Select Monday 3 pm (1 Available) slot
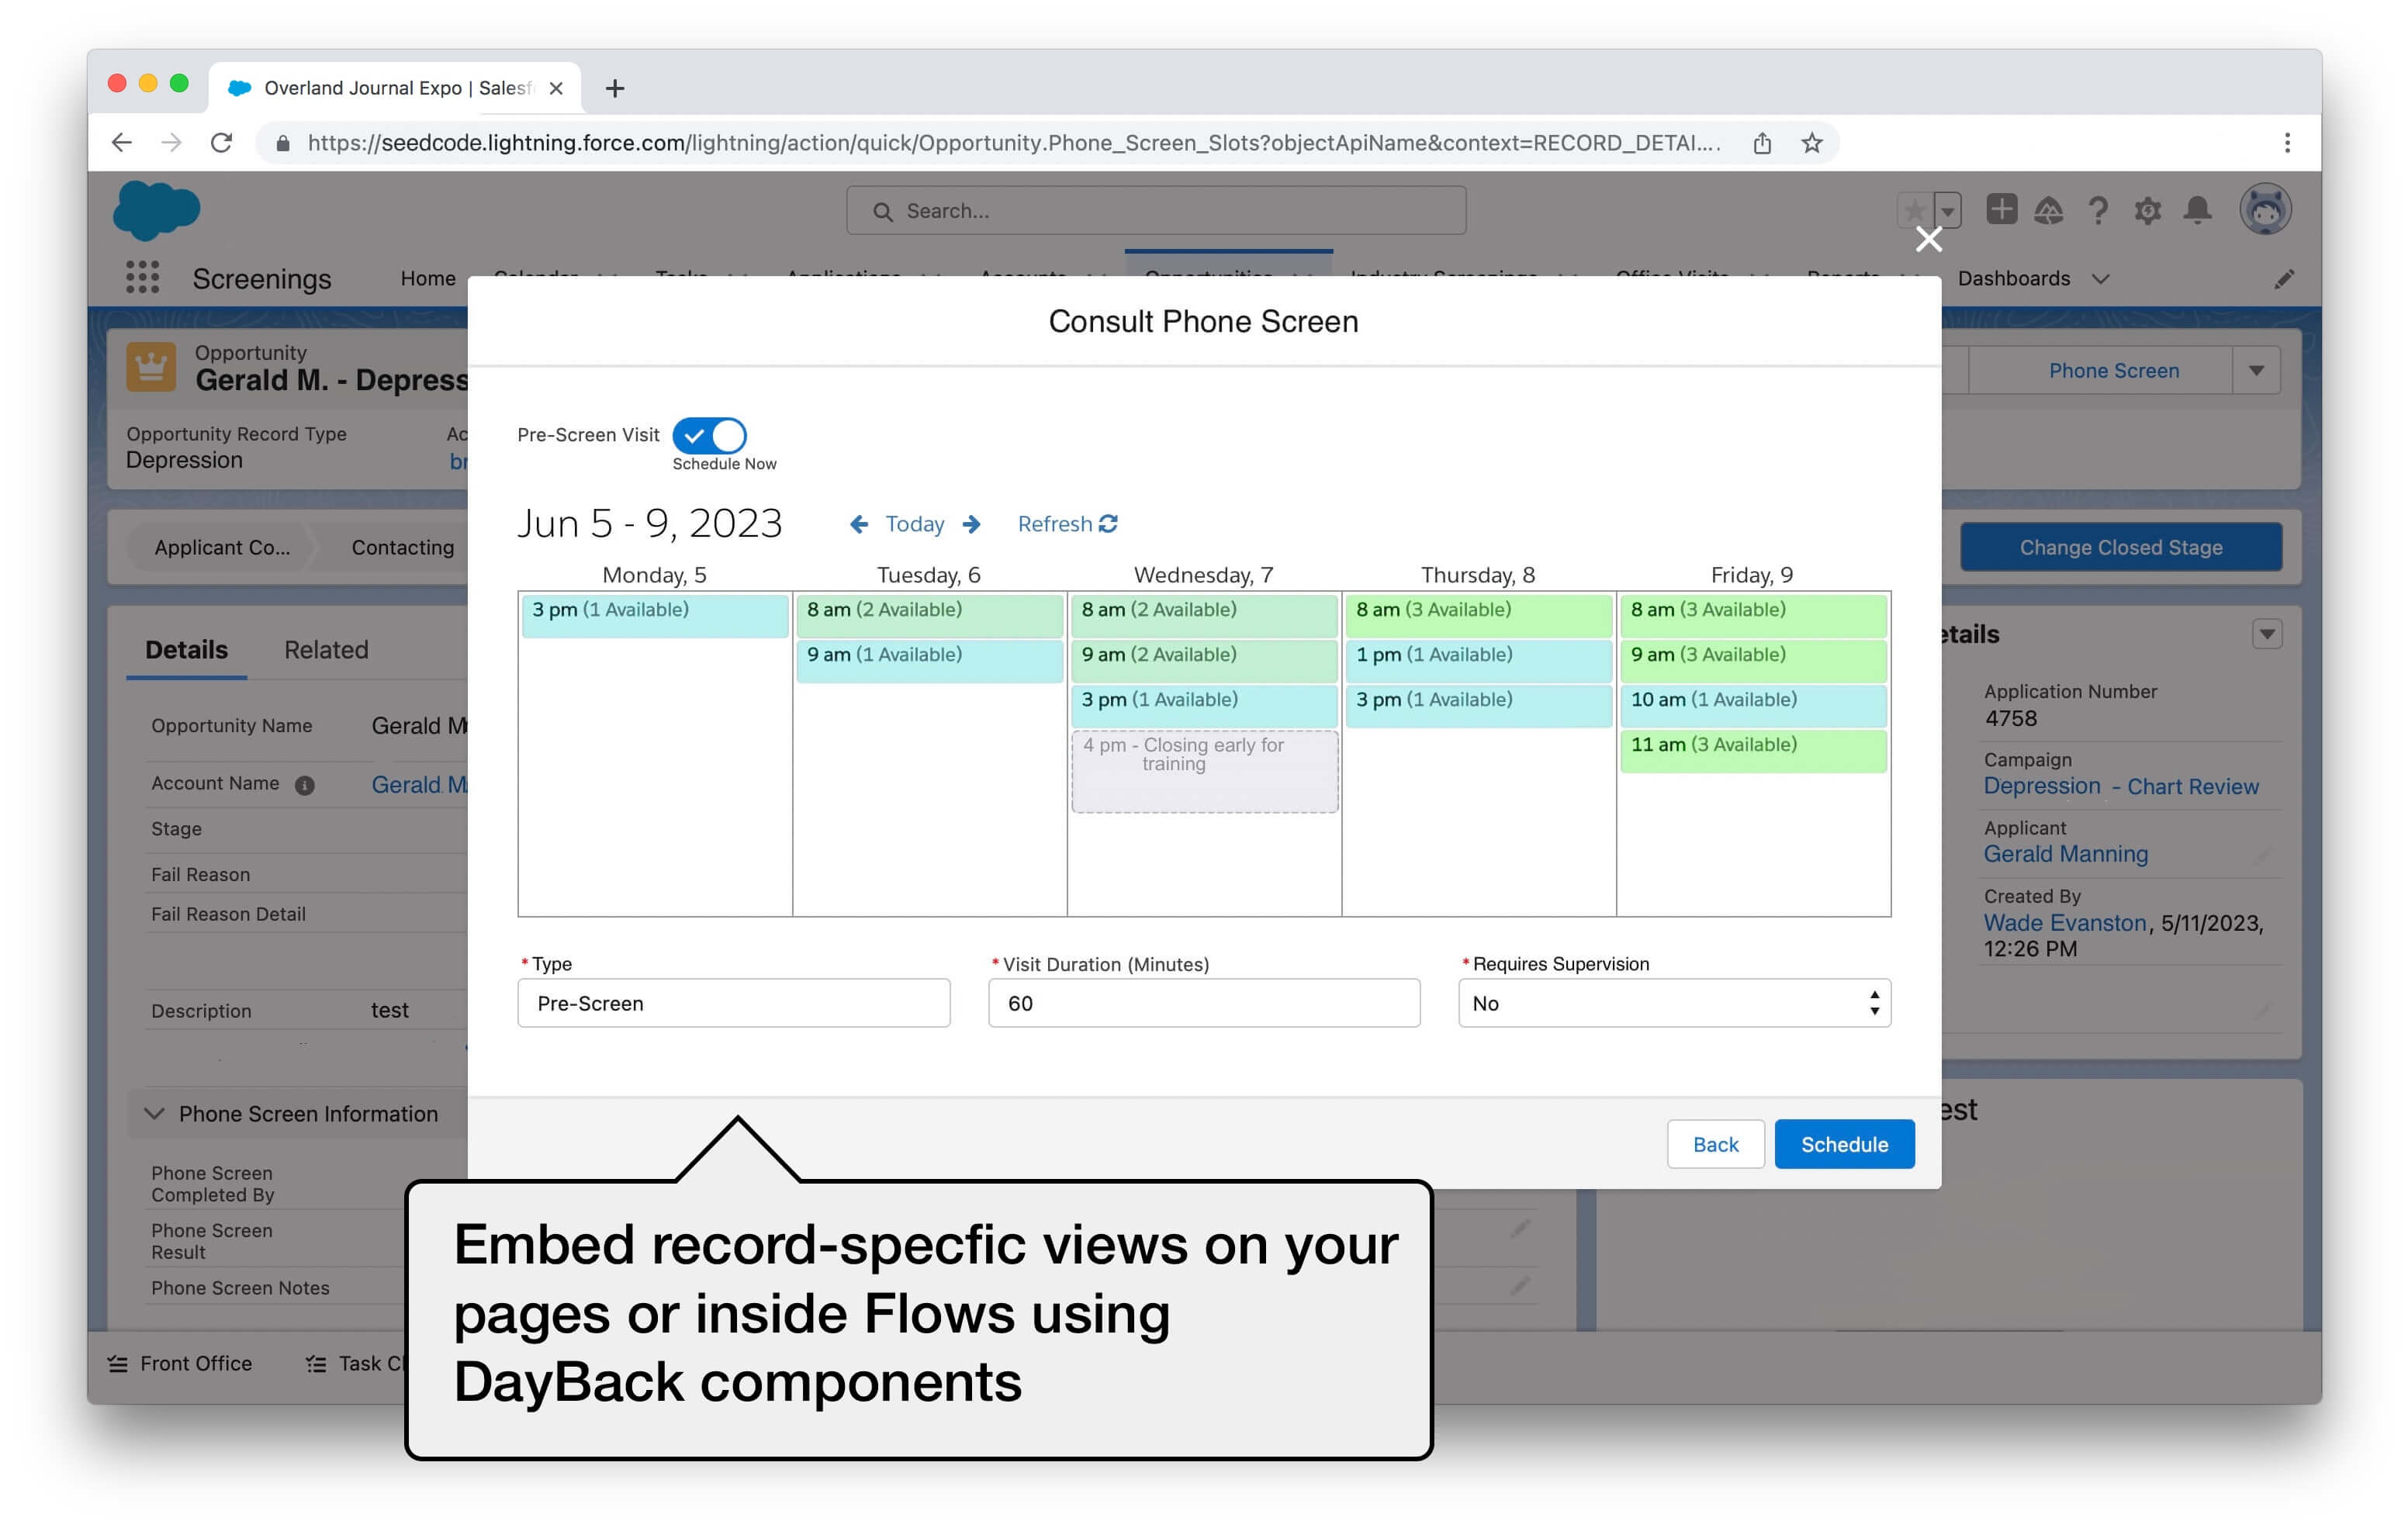 point(655,615)
